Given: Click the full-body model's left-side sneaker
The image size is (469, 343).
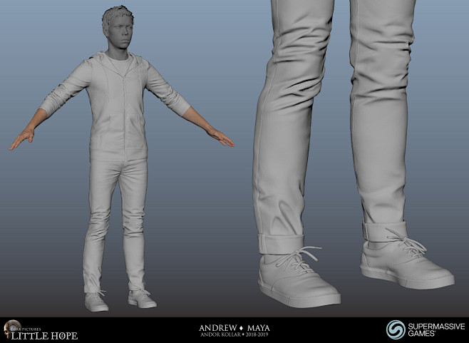Looking at the screenshot, I should pos(96,301).
